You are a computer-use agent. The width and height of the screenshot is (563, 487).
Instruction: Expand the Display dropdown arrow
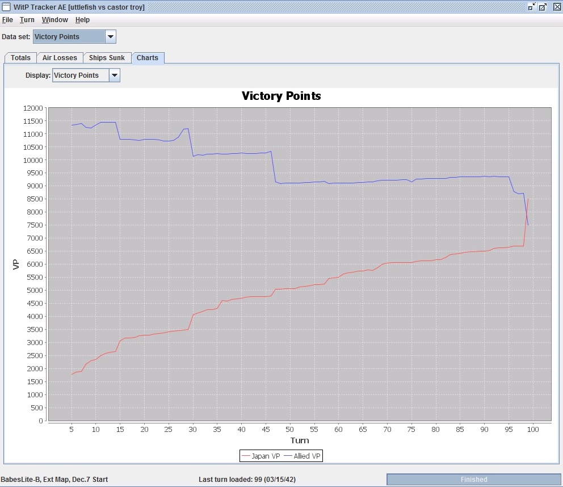(115, 75)
